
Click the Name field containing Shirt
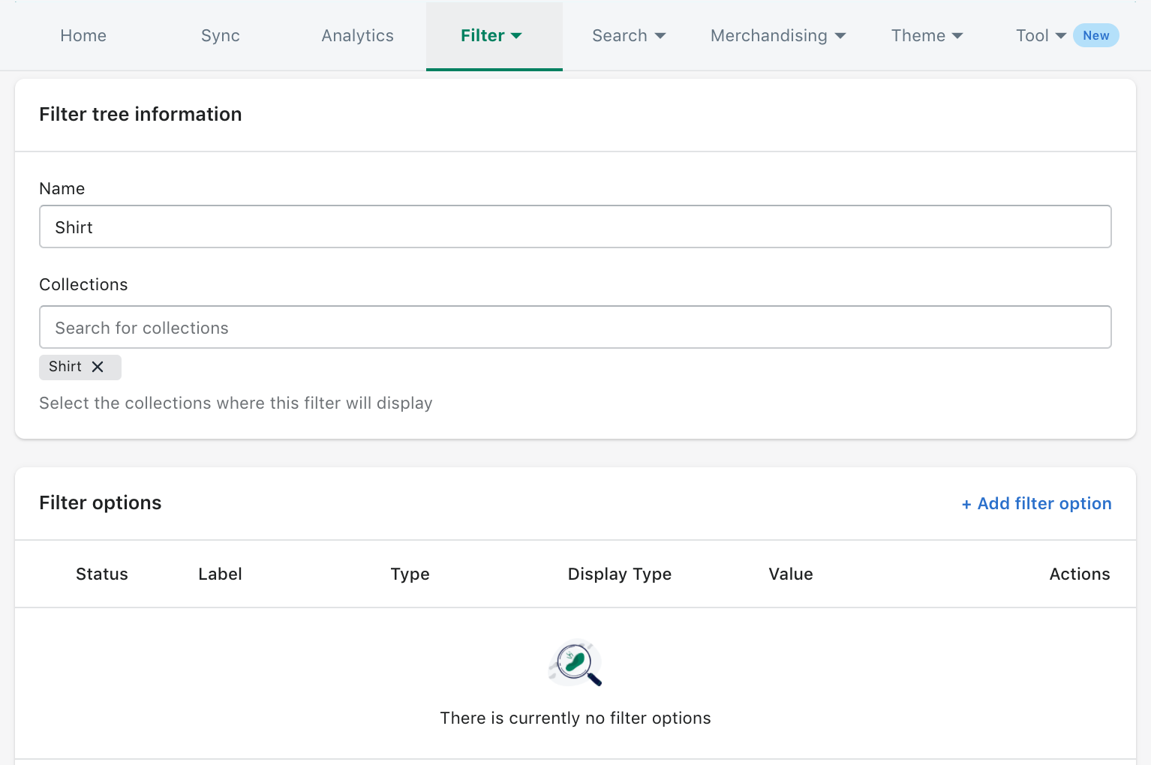point(575,226)
